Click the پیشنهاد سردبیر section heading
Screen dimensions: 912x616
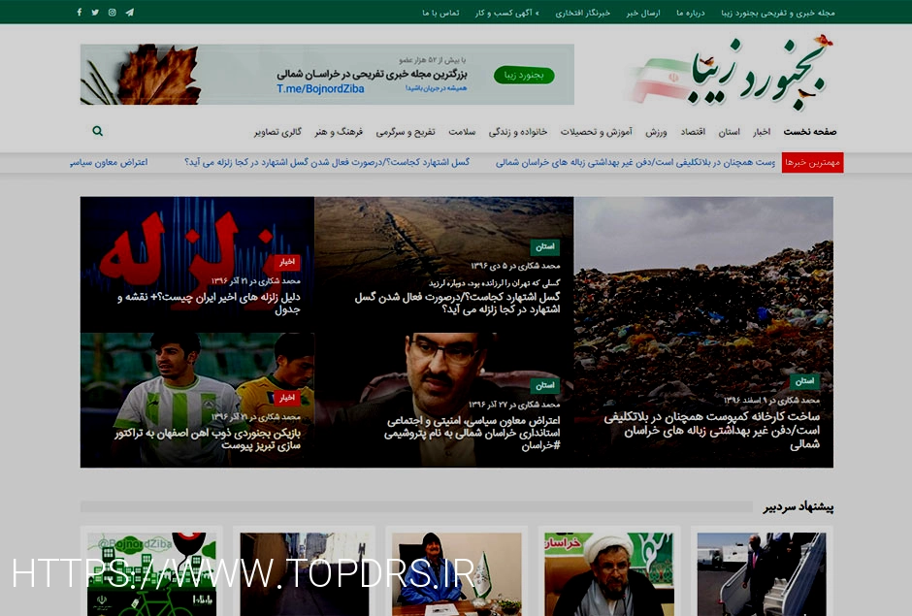(x=798, y=507)
